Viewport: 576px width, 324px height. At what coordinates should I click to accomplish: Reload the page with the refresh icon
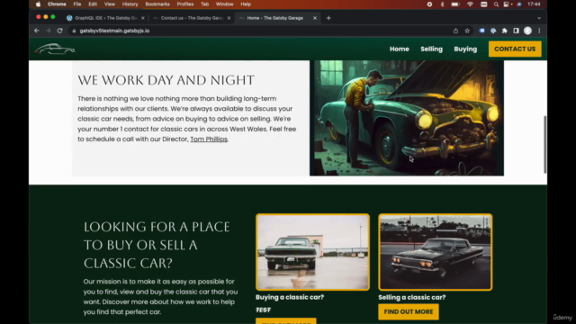[x=60, y=31]
